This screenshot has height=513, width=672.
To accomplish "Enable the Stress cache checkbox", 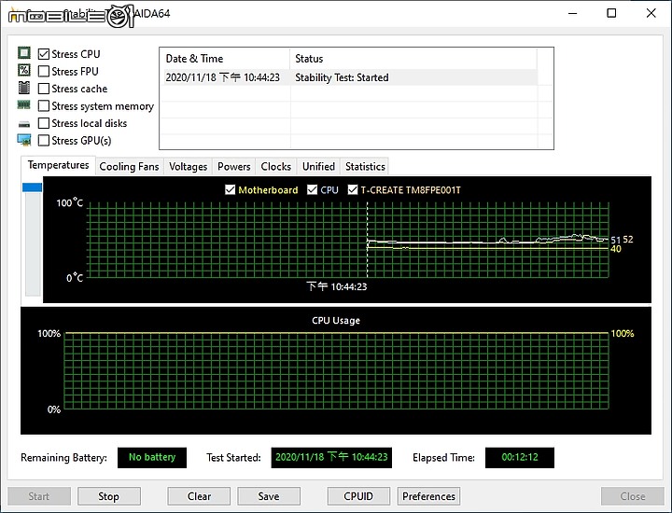I will (x=44, y=89).
